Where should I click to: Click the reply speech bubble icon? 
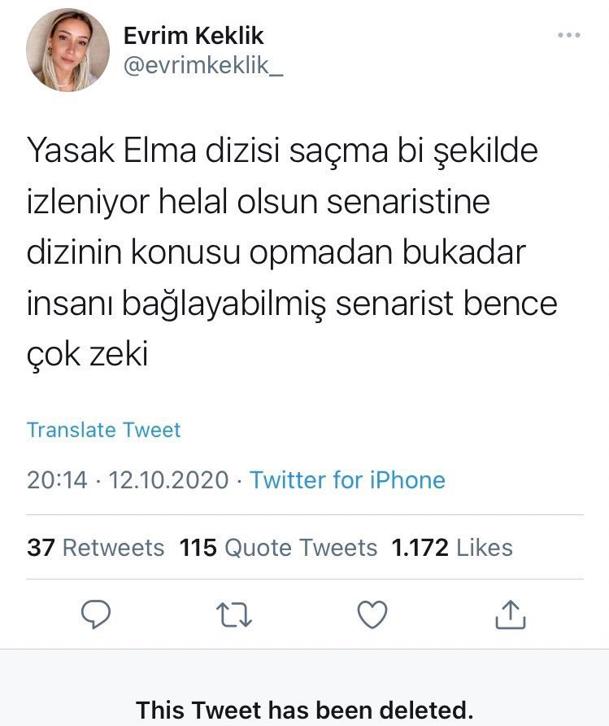(97, 614)
